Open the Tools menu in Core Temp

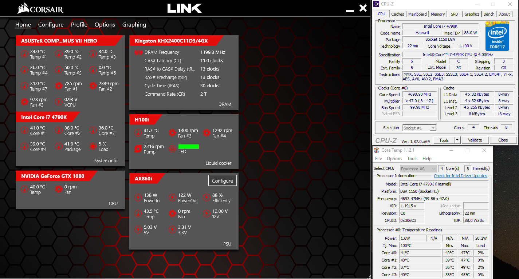pos(412,159)
